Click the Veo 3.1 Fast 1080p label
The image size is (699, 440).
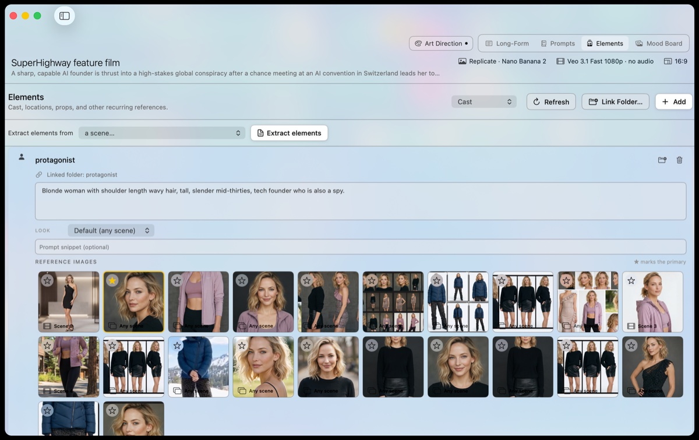point(610,61)
